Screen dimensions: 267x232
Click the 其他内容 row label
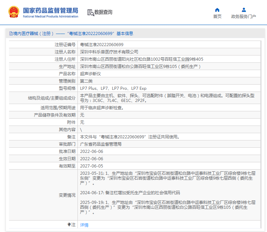point(67,130)
